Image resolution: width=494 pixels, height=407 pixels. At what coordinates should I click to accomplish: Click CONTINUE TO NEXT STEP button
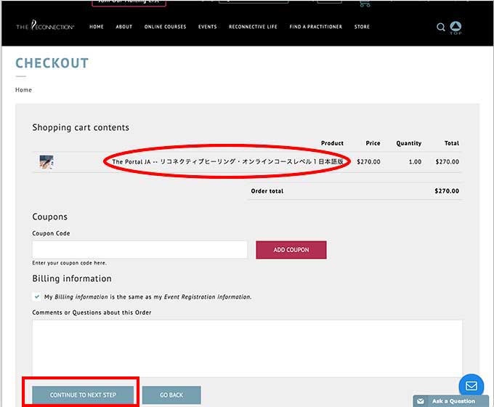coord(83,395)
